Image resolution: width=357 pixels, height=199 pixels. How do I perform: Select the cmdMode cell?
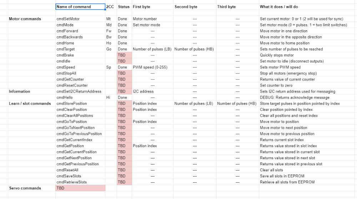point(80,25)
